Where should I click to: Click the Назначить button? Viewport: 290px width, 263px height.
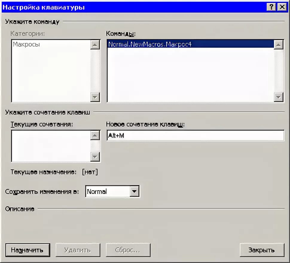coord(28,250)
